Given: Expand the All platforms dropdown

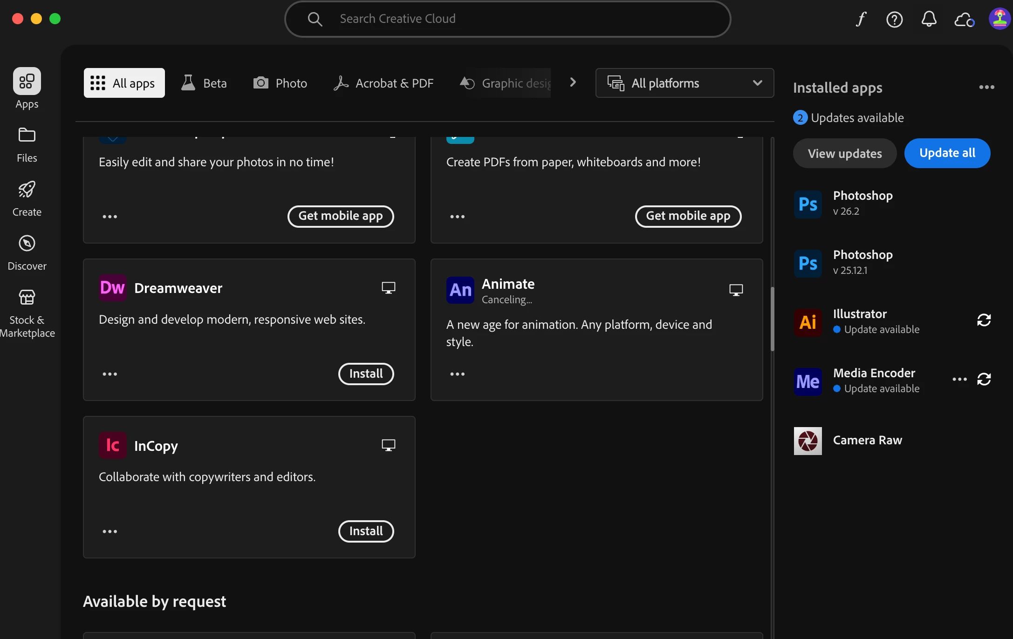Looking at the screenshot, I should (684, 83).
